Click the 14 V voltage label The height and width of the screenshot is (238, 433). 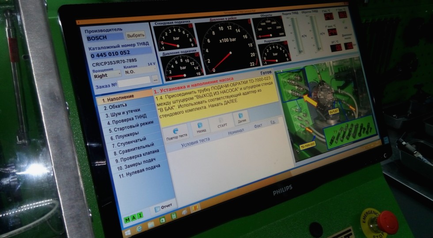coord(151,64)
